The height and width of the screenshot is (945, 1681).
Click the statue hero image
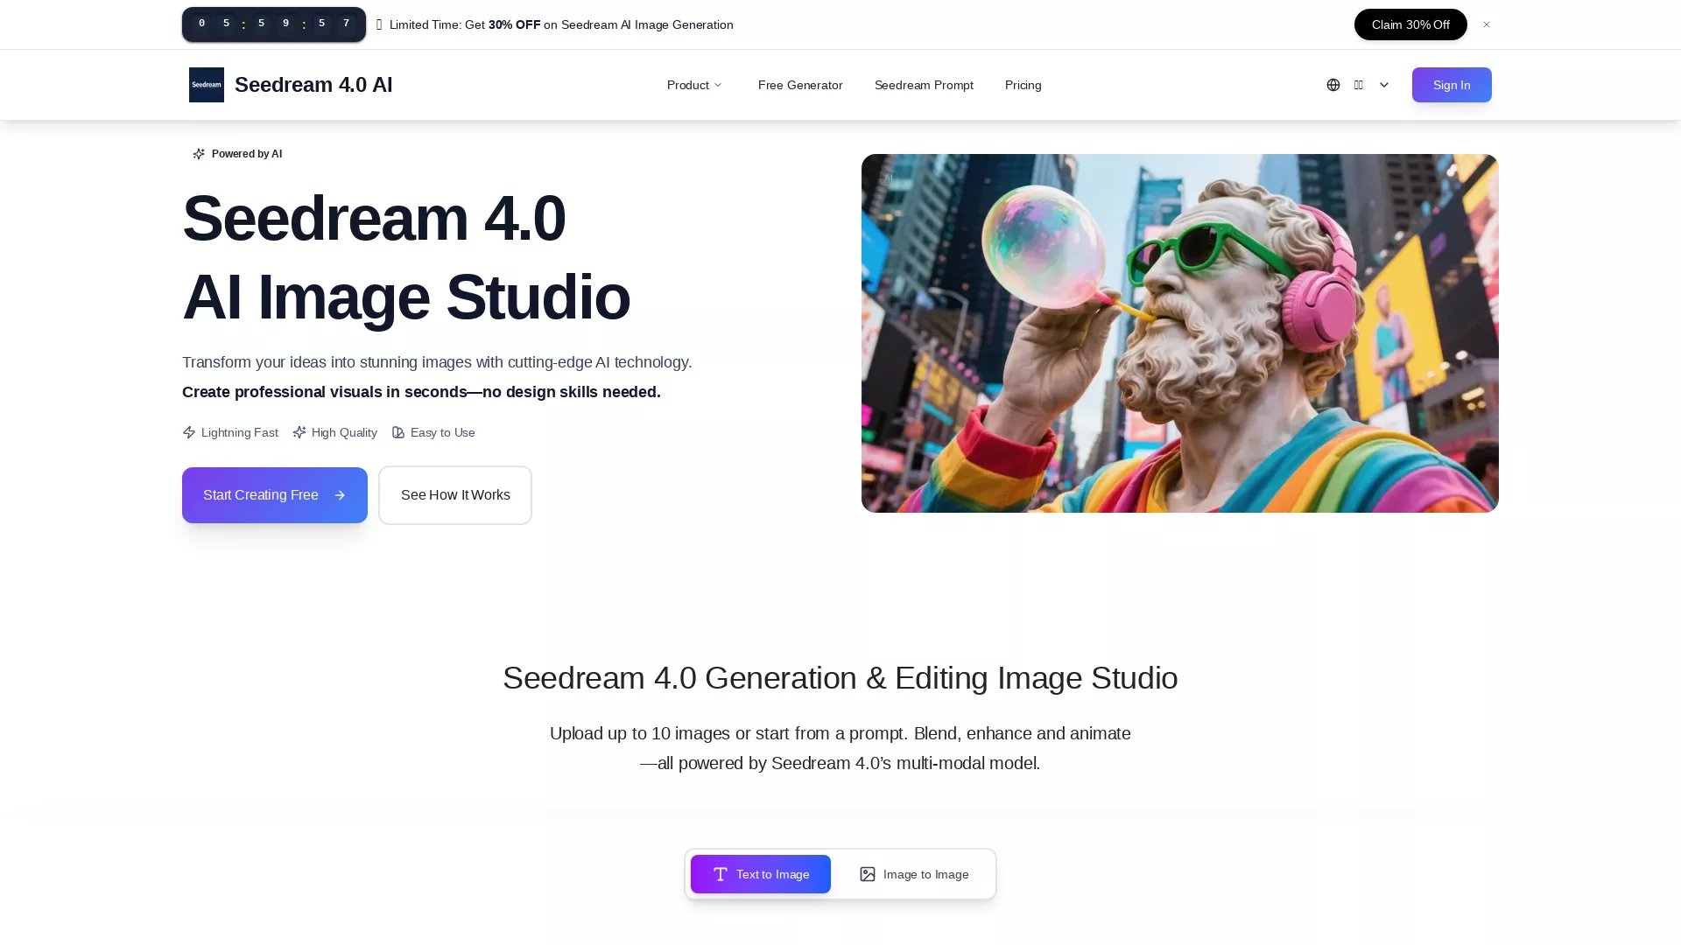point(1179,332)
